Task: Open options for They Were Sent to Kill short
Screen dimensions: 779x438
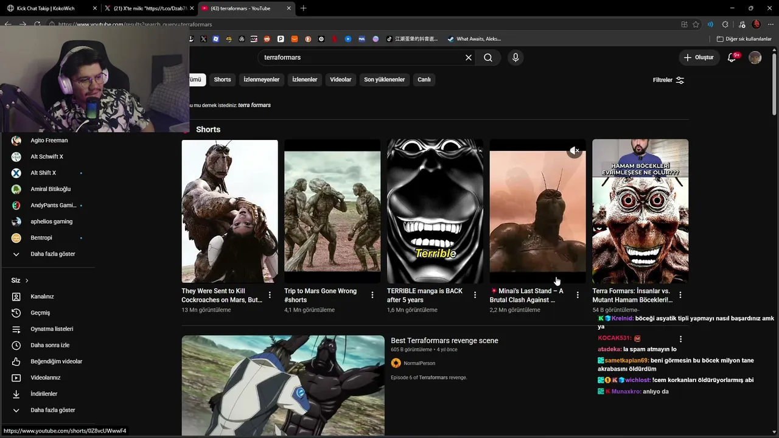Action: 270,295
